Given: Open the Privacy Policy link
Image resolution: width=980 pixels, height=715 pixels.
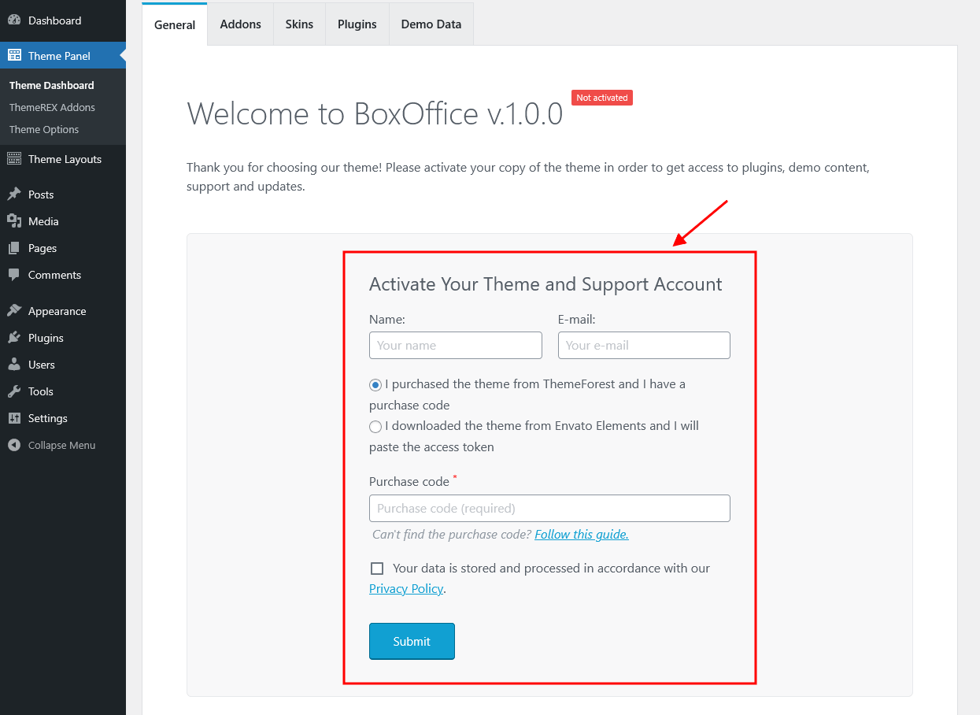Looking at the screenshot, I should tap(406, 589).
